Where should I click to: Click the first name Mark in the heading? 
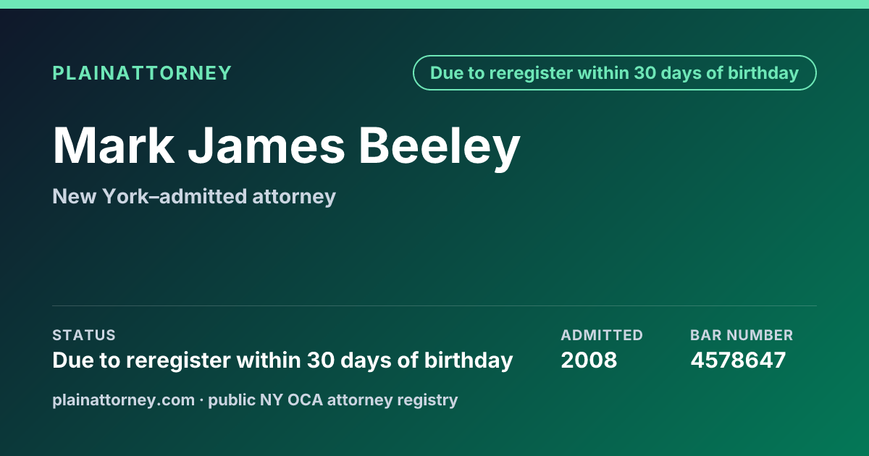point(114,145)
